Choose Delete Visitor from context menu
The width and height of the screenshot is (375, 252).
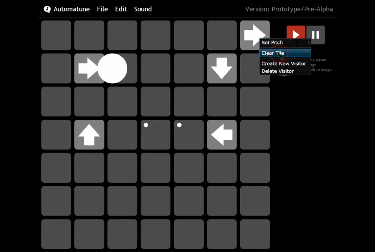pyautogui.click(x=277, y=71)
